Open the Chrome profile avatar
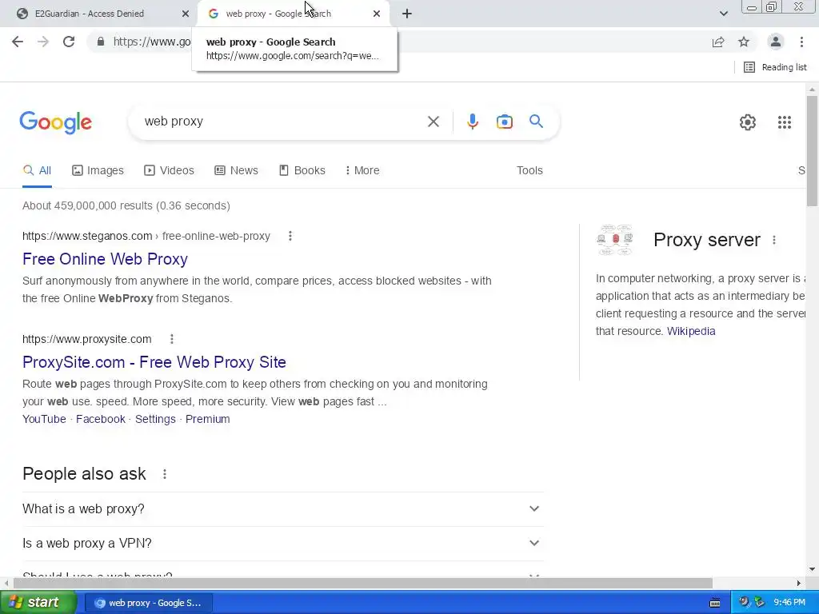 [x=776, y=42]
